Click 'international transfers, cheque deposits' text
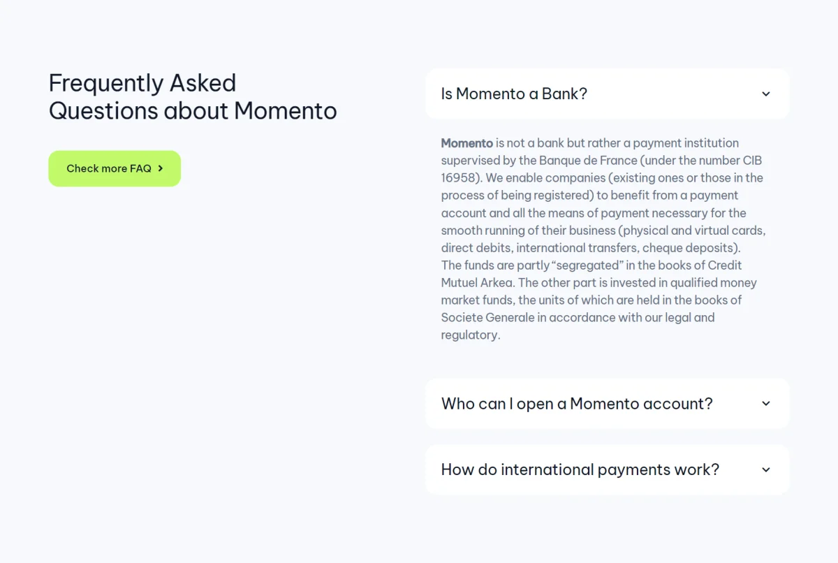The height and width of the screenshot is (563, 838). pyautogui.click(x=626, y=248)
